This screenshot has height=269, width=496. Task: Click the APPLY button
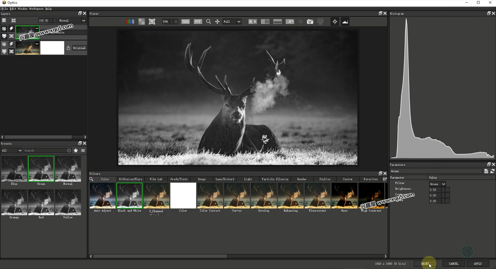tap(478, 264)
